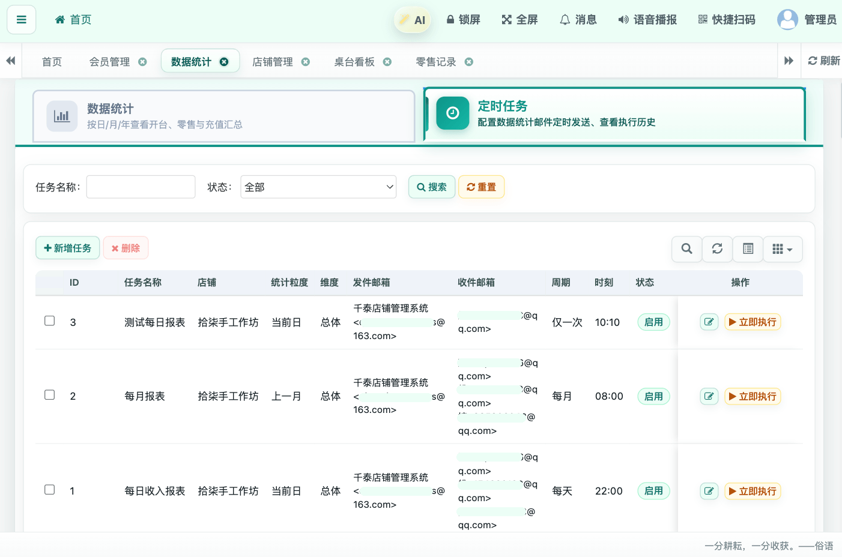The width and height of the screenshot is (842, 557).
Task: Add a new task with 新增任务
Action: 68,248
